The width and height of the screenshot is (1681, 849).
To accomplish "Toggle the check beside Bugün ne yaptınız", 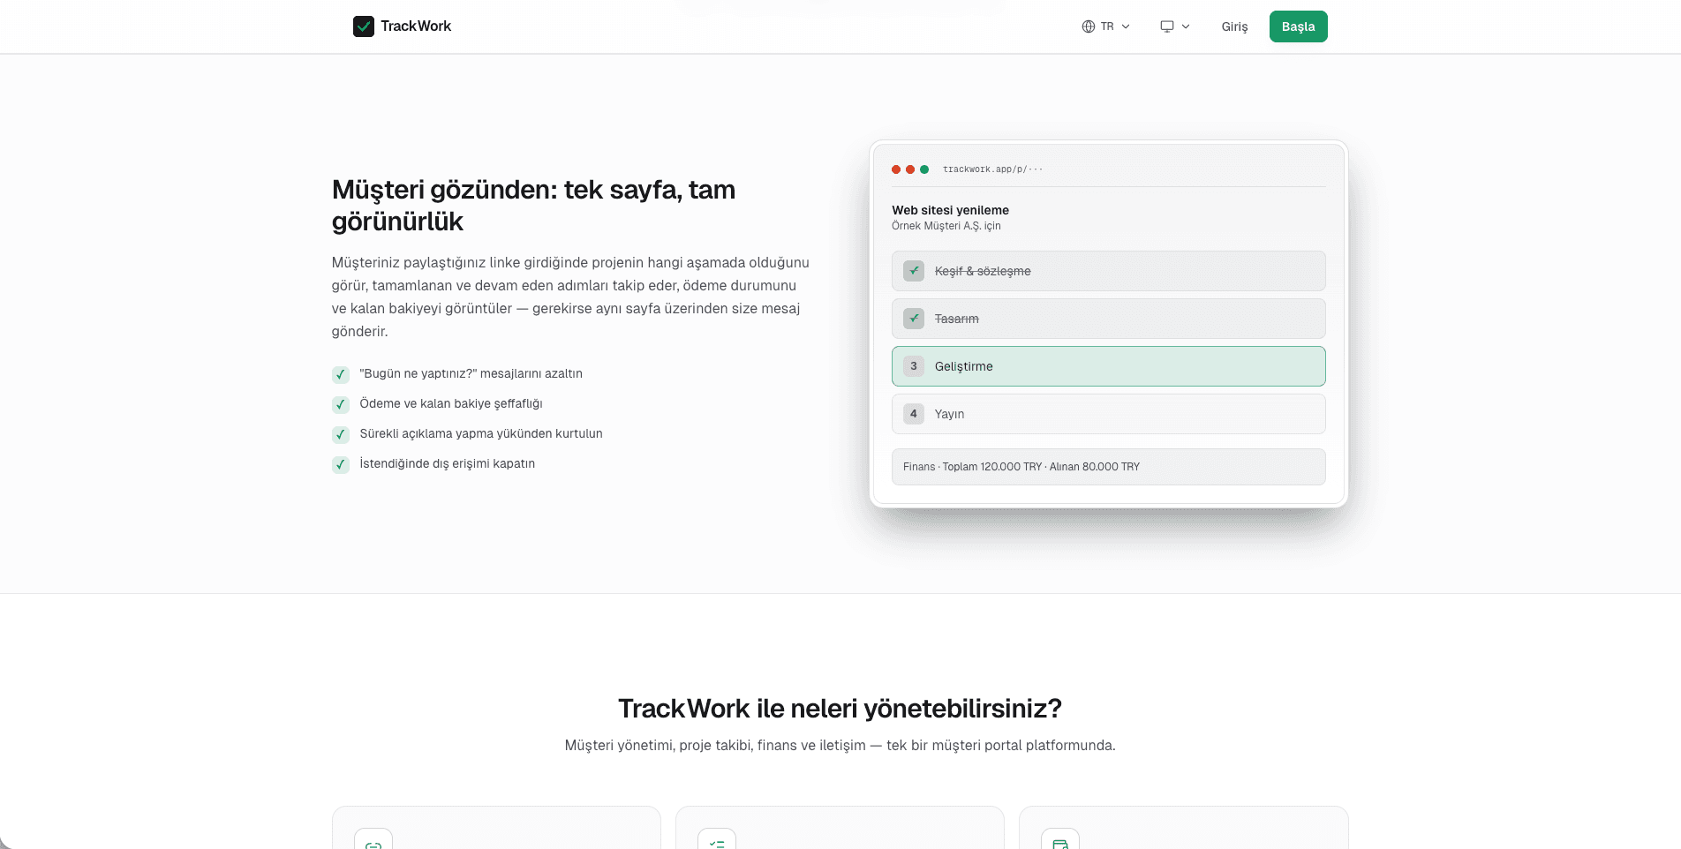I will coord(341,374).
